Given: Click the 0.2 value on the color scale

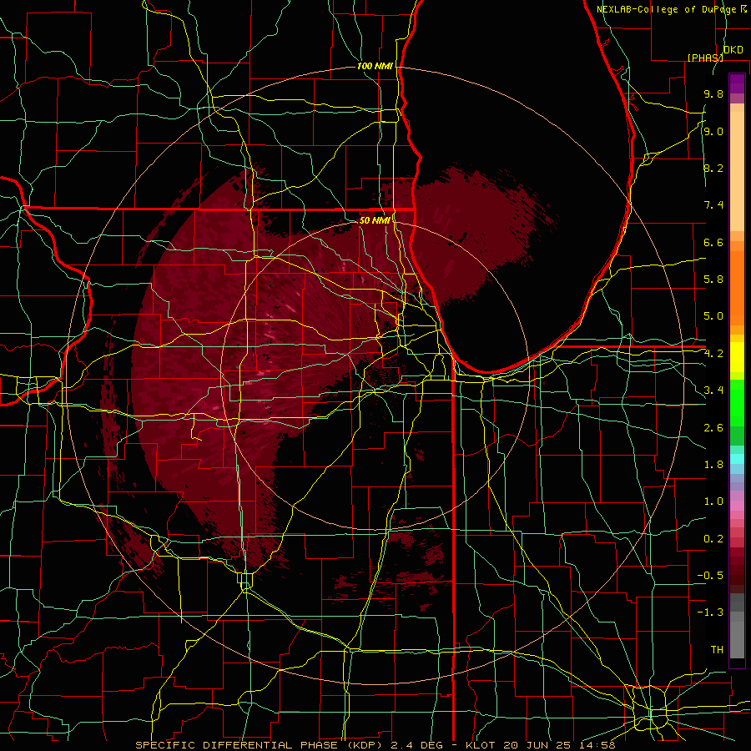Looking at the screenshot, I should 713,539.
